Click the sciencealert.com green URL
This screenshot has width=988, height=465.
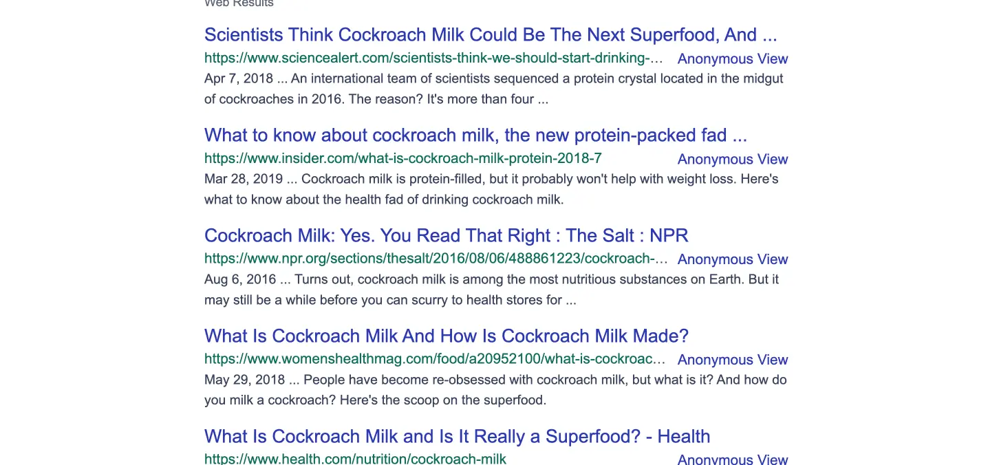(x=433, y=58)
